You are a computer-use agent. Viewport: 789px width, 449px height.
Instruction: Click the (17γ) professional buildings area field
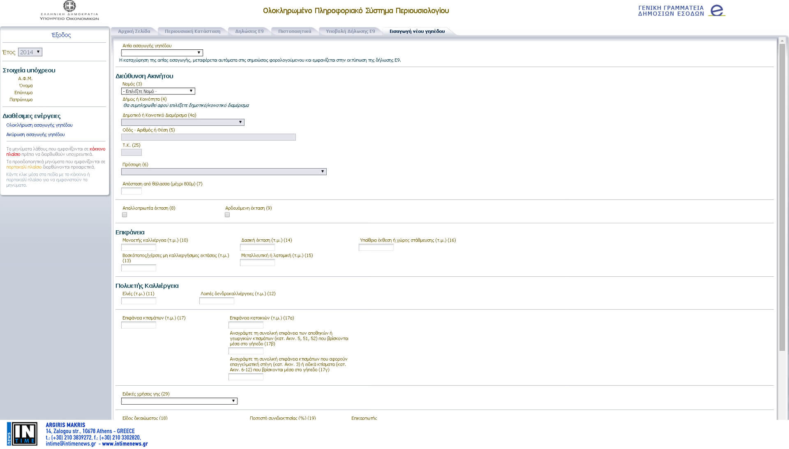click(246, 377)
